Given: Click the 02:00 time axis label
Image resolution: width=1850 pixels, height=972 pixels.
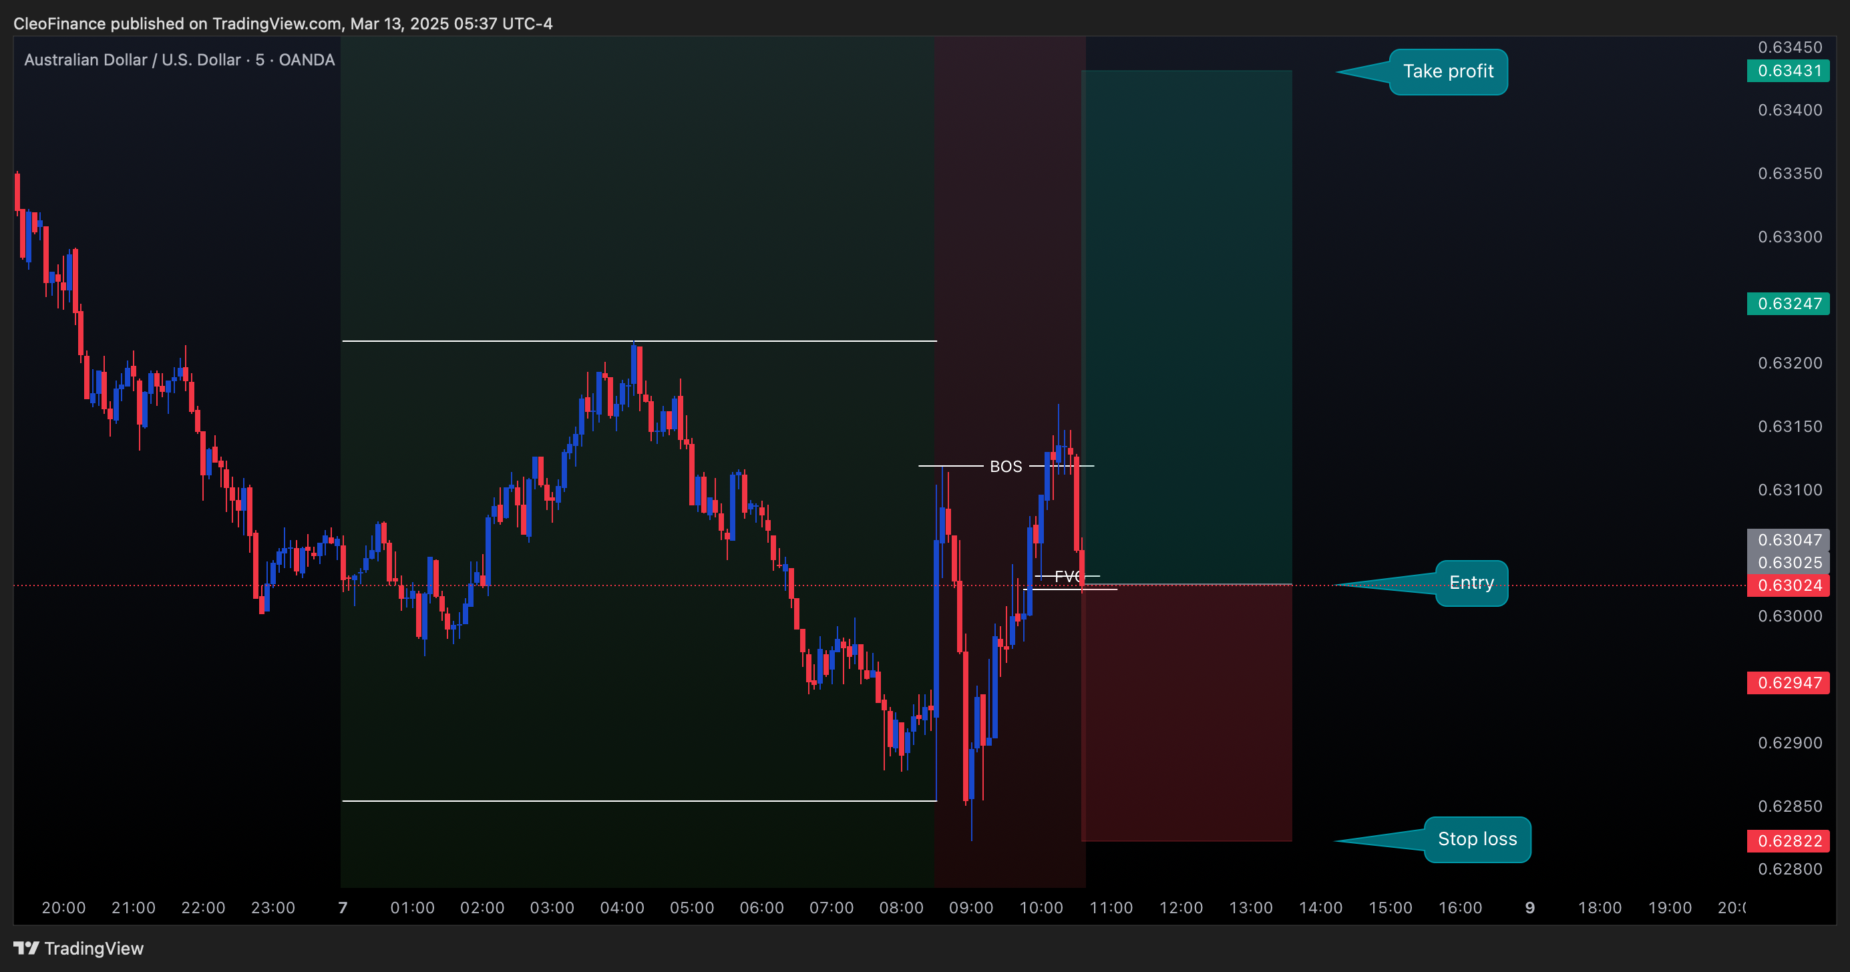Looking at the screenshot, I should click(482, 908).
